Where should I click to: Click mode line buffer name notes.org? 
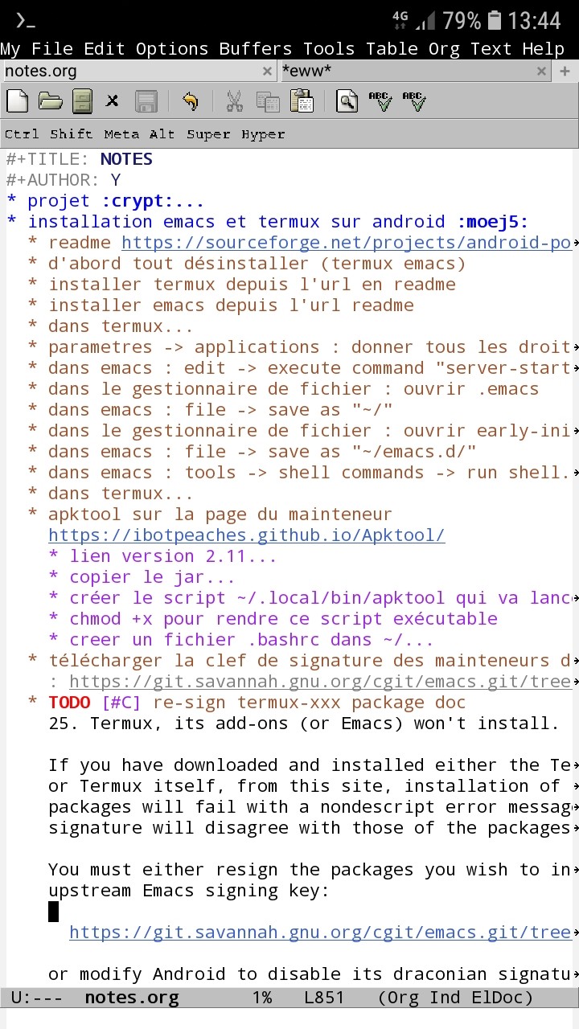(132, 998)
